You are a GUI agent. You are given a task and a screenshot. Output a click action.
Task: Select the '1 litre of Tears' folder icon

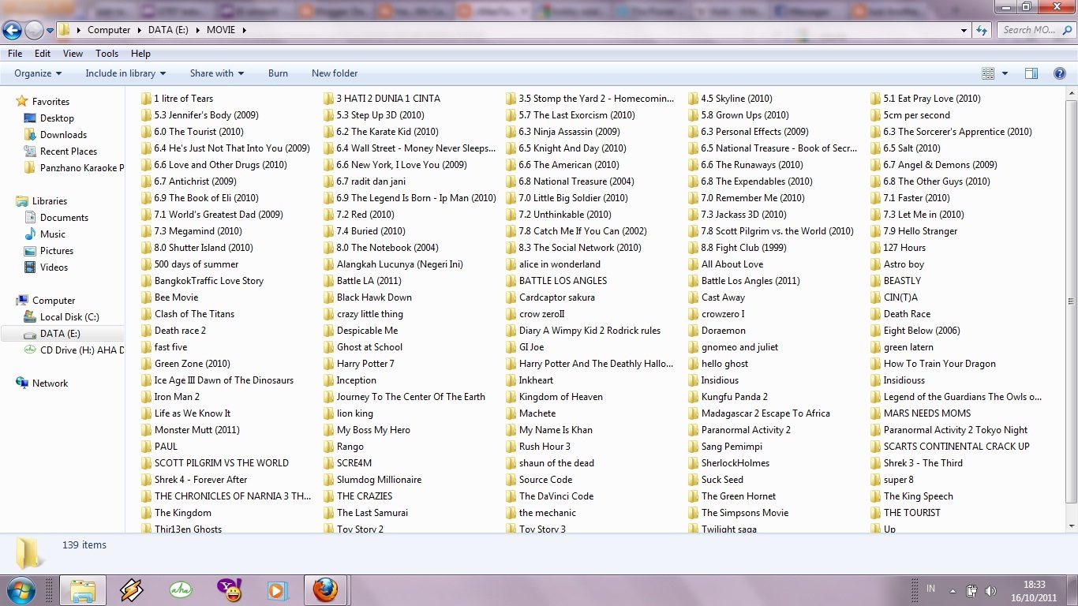tap(147, 99)
